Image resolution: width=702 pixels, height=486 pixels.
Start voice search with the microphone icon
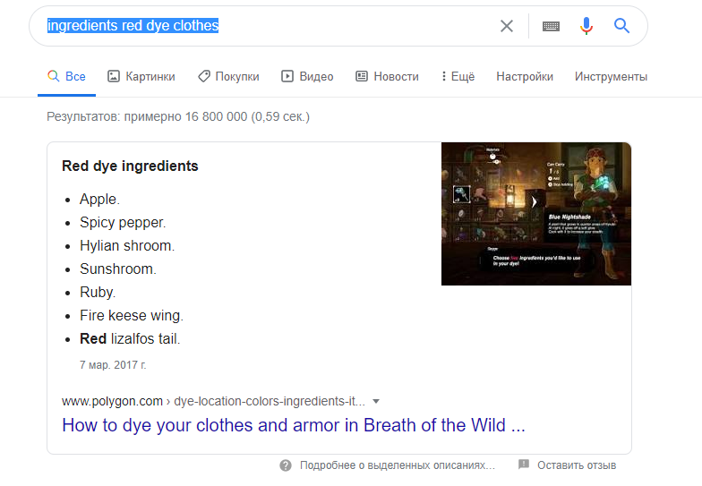click(586, 26)
